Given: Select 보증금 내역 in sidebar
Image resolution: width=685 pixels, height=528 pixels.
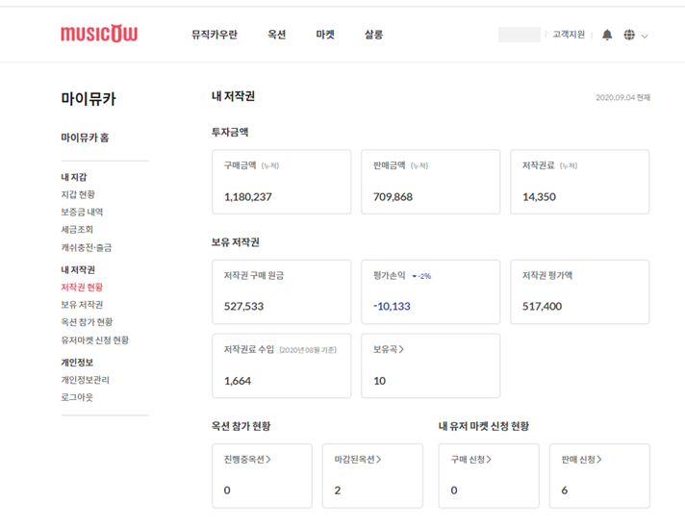Looking at the screenshot, I should (x=82, y=212).
